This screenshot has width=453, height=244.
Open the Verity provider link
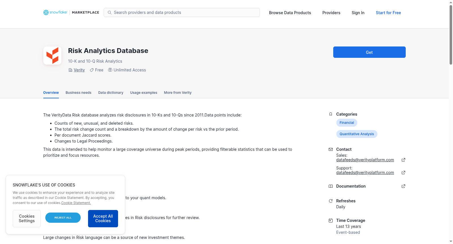(x=79, y=70)
